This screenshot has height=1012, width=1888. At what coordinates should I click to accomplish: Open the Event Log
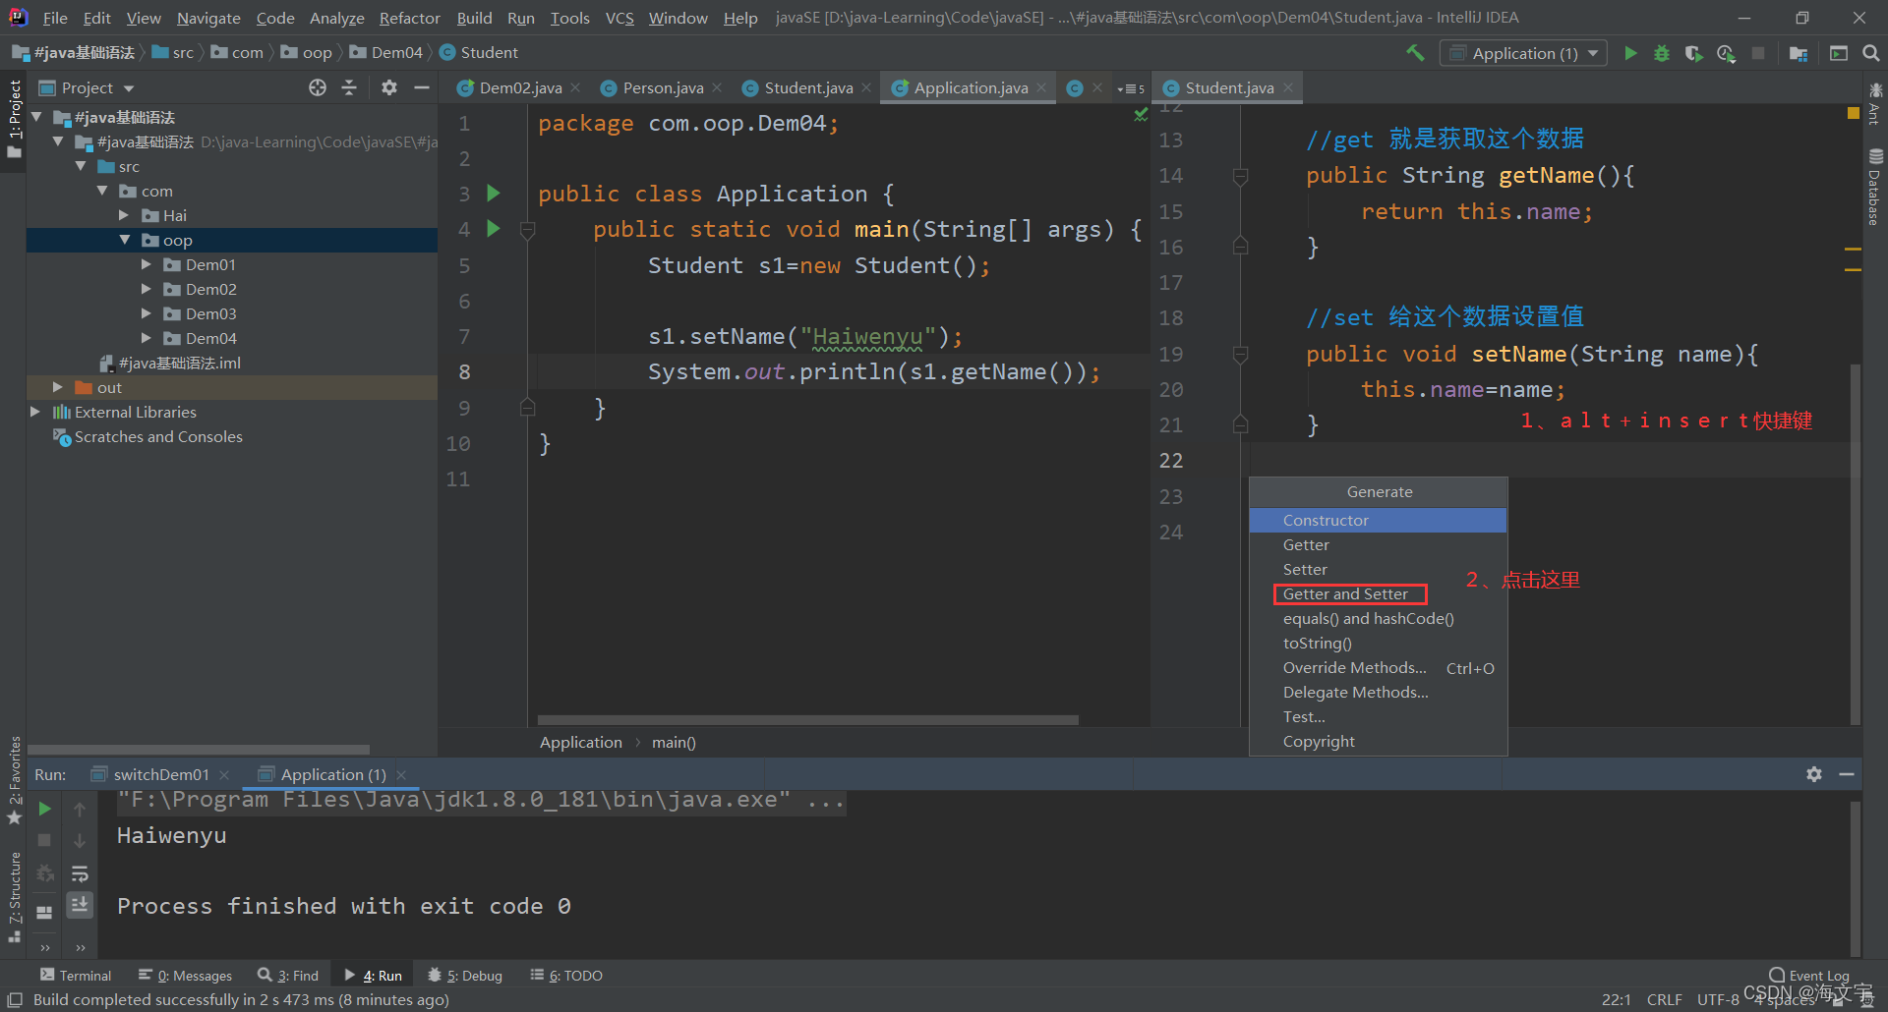pyautogui.click(x=1809, y=976)
